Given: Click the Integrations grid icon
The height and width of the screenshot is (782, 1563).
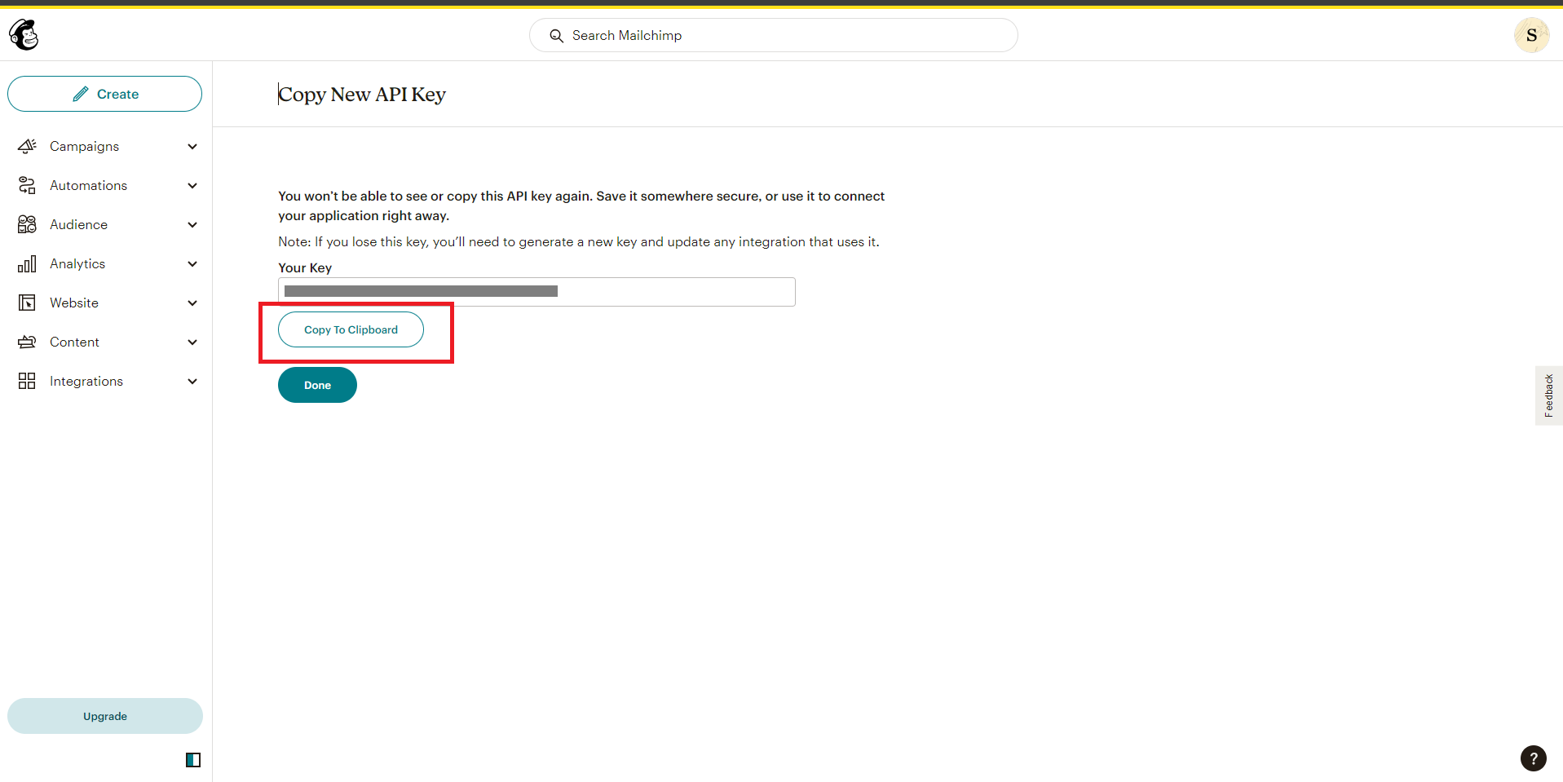Looking at the screenshot, I should (27, 381).
